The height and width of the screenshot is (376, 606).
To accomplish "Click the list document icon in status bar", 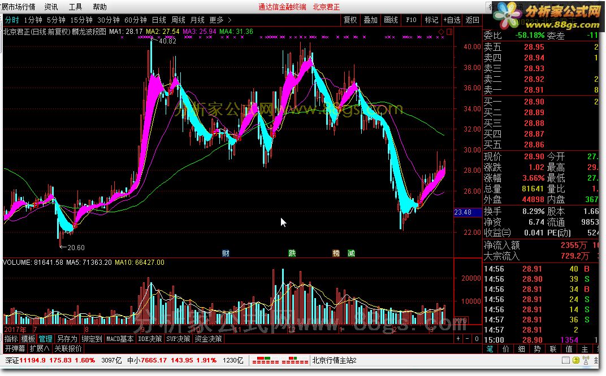I will pyautogui.click(x=566, y=360).
